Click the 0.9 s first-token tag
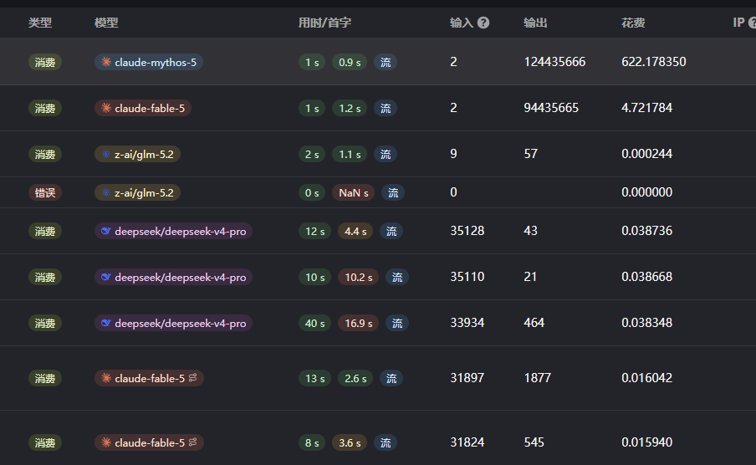The image size is (756, 465). coord(350,62)
